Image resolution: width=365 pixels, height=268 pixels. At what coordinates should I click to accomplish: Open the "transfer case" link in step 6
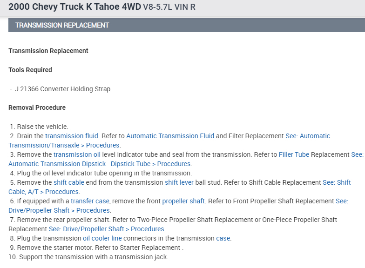(x=90, y=201)
